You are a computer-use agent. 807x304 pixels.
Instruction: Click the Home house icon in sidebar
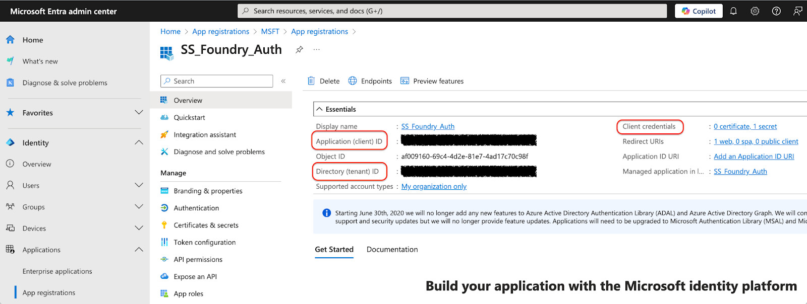point(10,40)
